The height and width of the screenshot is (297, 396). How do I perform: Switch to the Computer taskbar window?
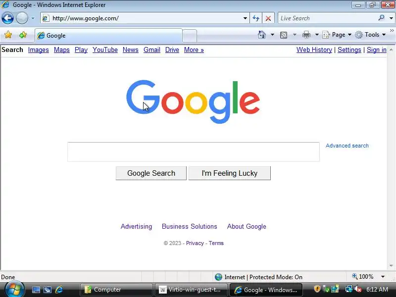tap(117, 290)
